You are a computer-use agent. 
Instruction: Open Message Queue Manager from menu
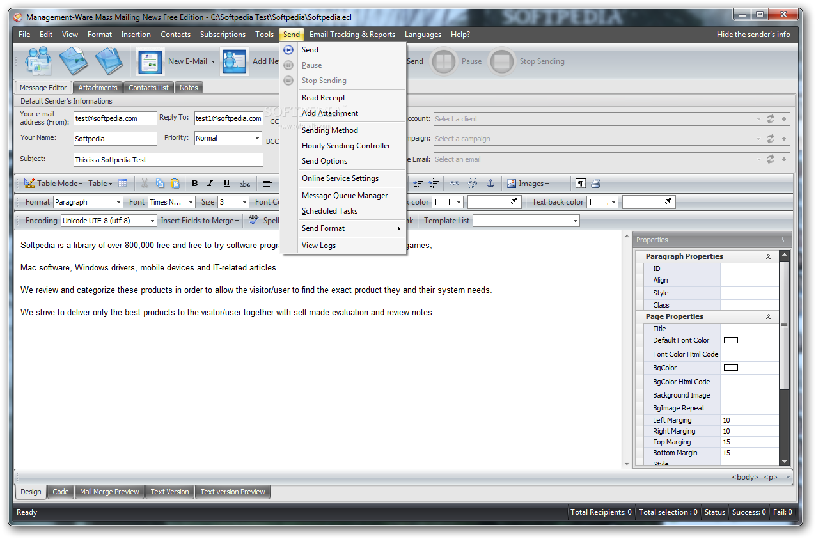[x=345, y=196]
